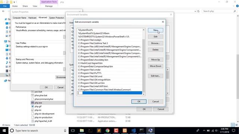
Task: Close the Edit environment variable dialog
Action: pyautogui.click(x=163, y=22)
